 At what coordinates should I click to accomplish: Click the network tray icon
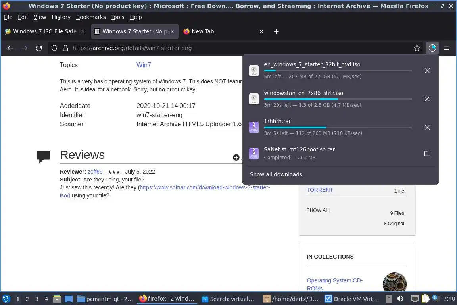tap(415, 299)
